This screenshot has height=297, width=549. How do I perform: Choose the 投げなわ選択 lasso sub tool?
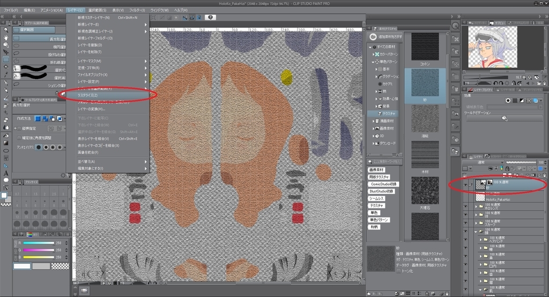[39, 54]
